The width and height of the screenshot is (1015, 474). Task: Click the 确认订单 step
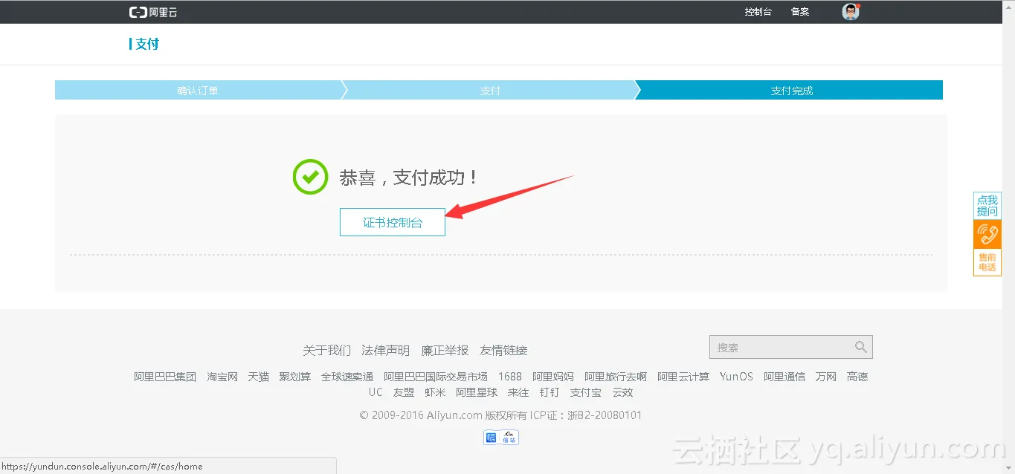coord(198,90)
